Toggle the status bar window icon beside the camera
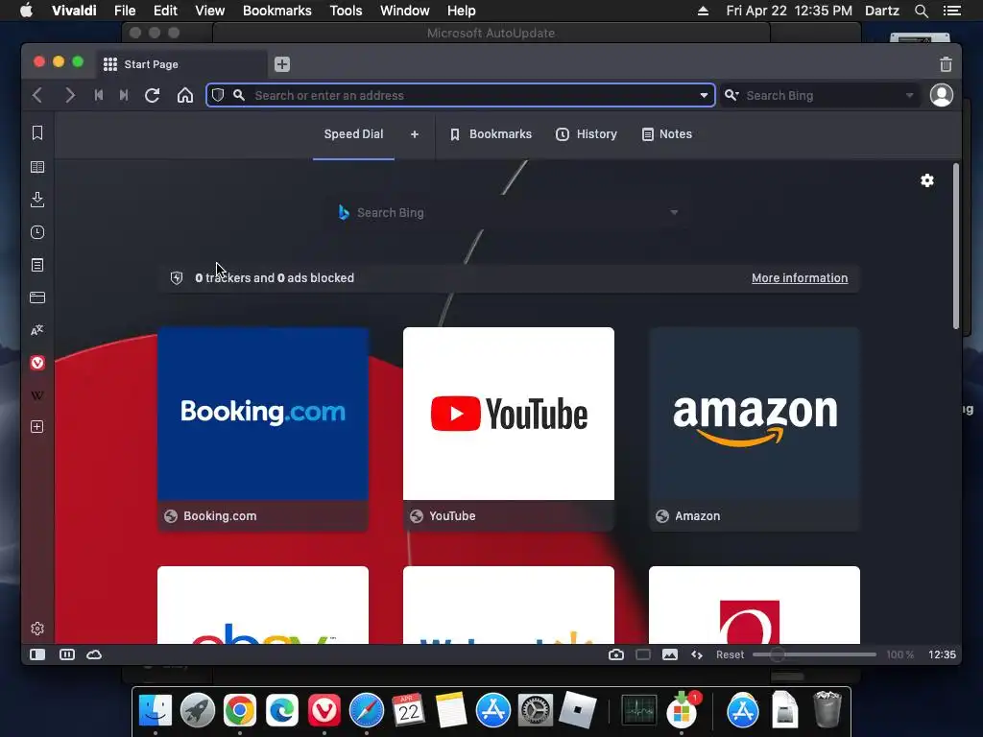 click(643, 654)
